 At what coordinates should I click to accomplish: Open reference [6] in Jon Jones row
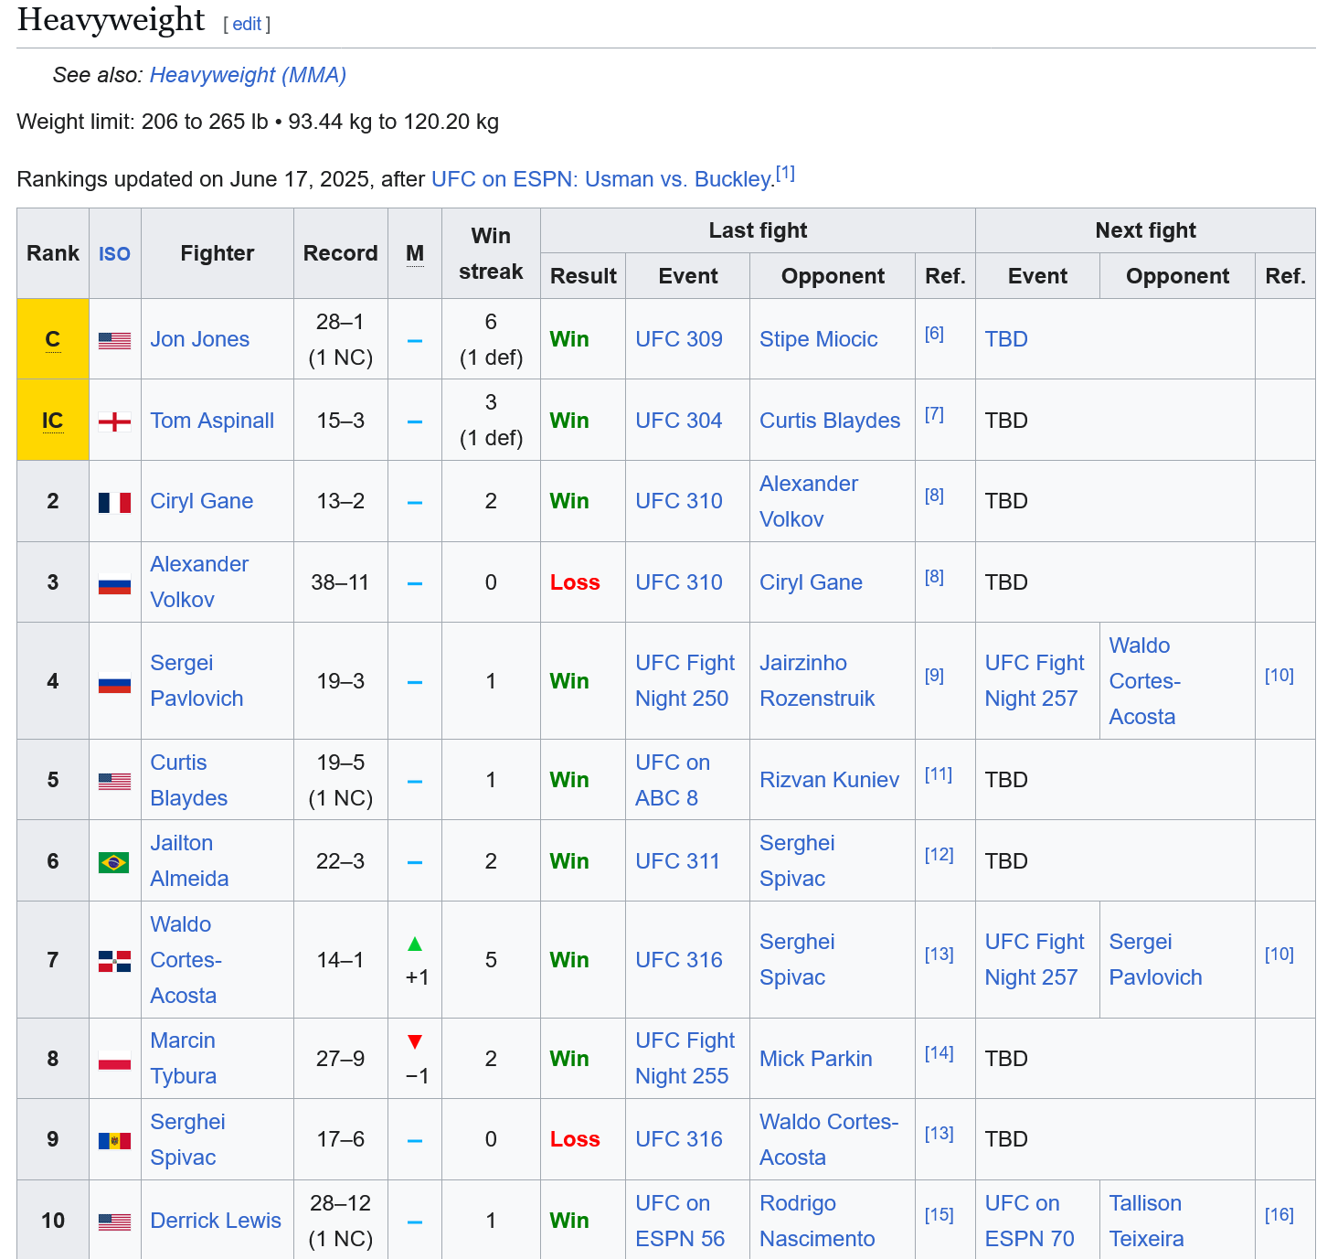[934, 334]
